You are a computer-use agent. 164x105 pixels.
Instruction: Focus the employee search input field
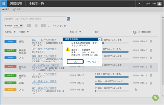click(x=35, y=19)
